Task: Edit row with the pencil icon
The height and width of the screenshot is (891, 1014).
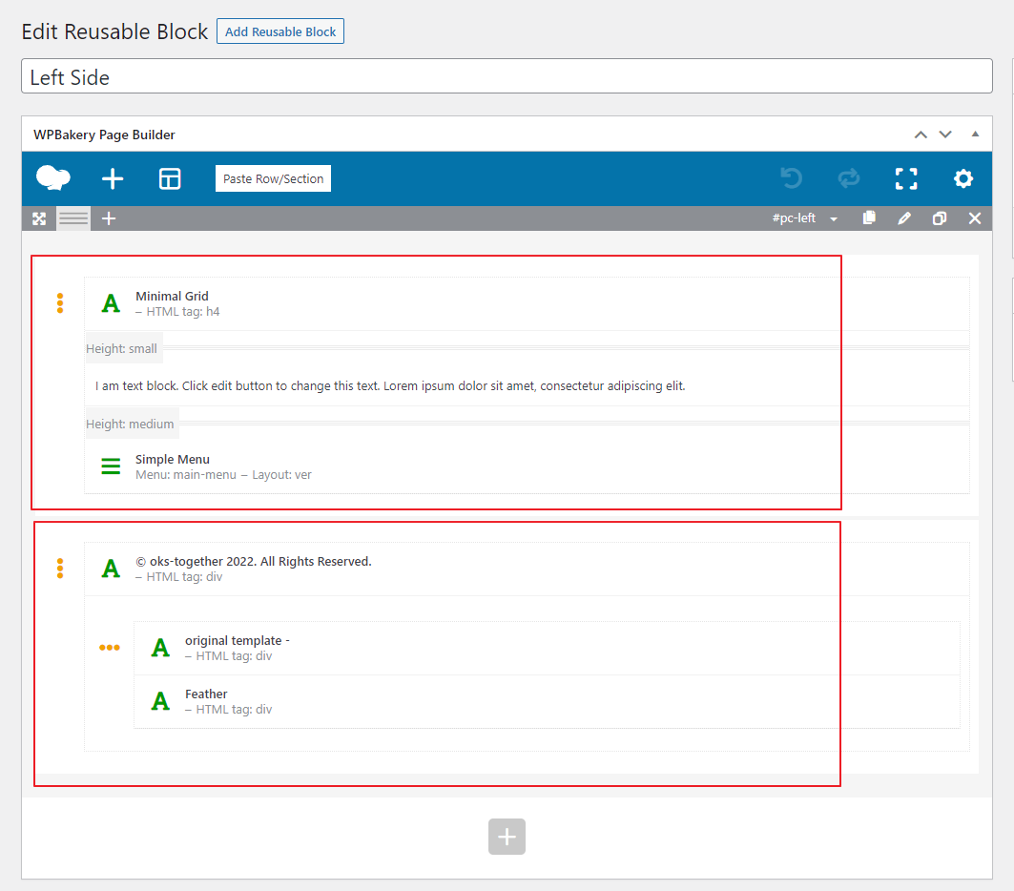Action: 904,218
